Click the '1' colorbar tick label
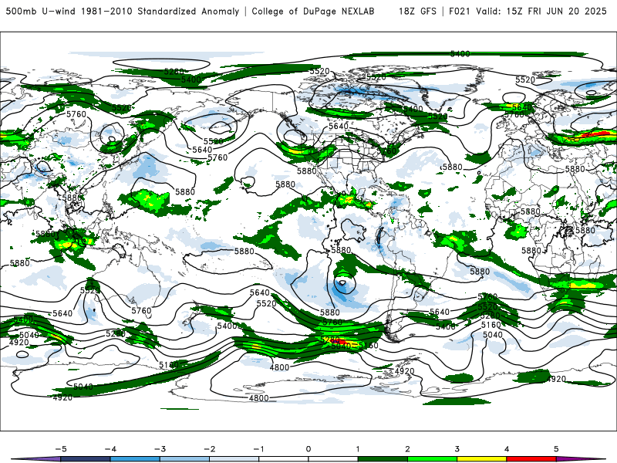617x463 pixels. pyautogui.click(x=358, y=449)
